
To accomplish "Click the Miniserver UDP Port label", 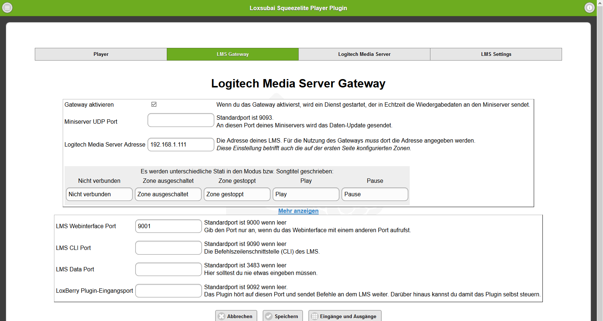I will 91,122.
